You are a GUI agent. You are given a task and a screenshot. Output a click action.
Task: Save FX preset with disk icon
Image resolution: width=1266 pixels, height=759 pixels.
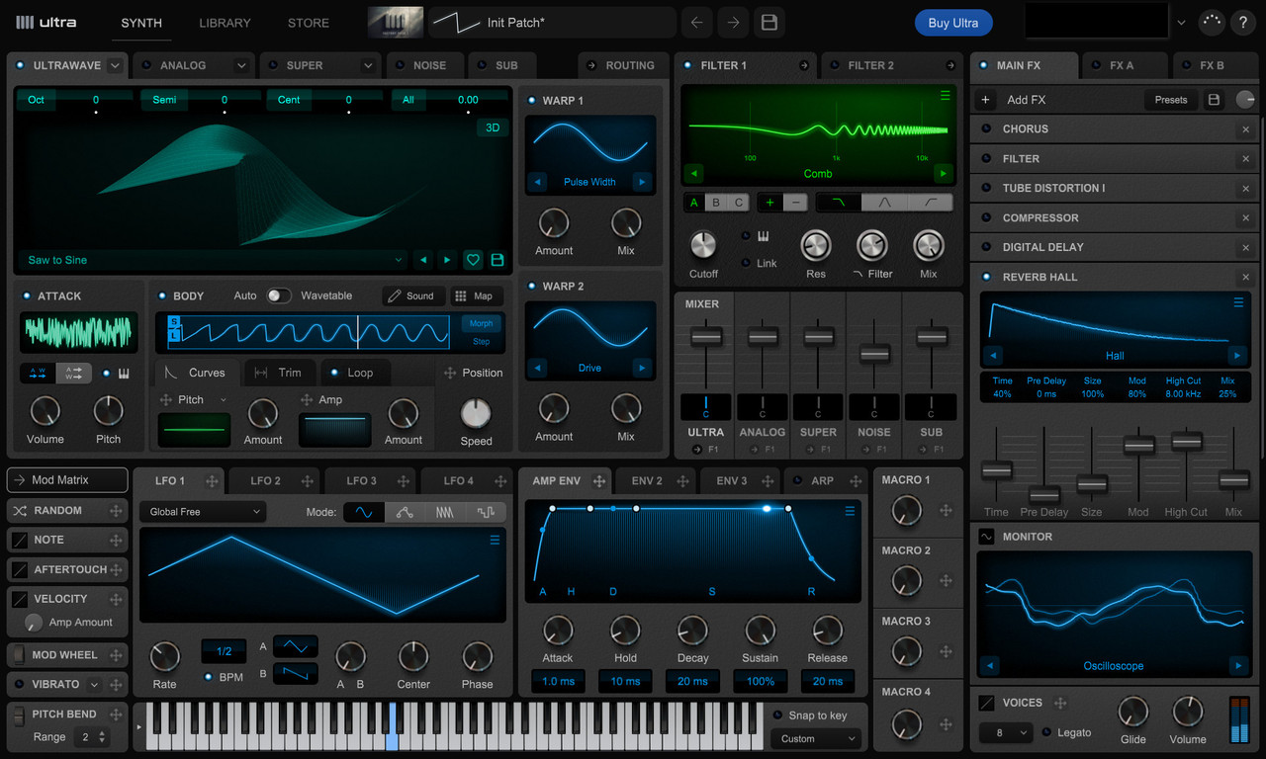1215,100
